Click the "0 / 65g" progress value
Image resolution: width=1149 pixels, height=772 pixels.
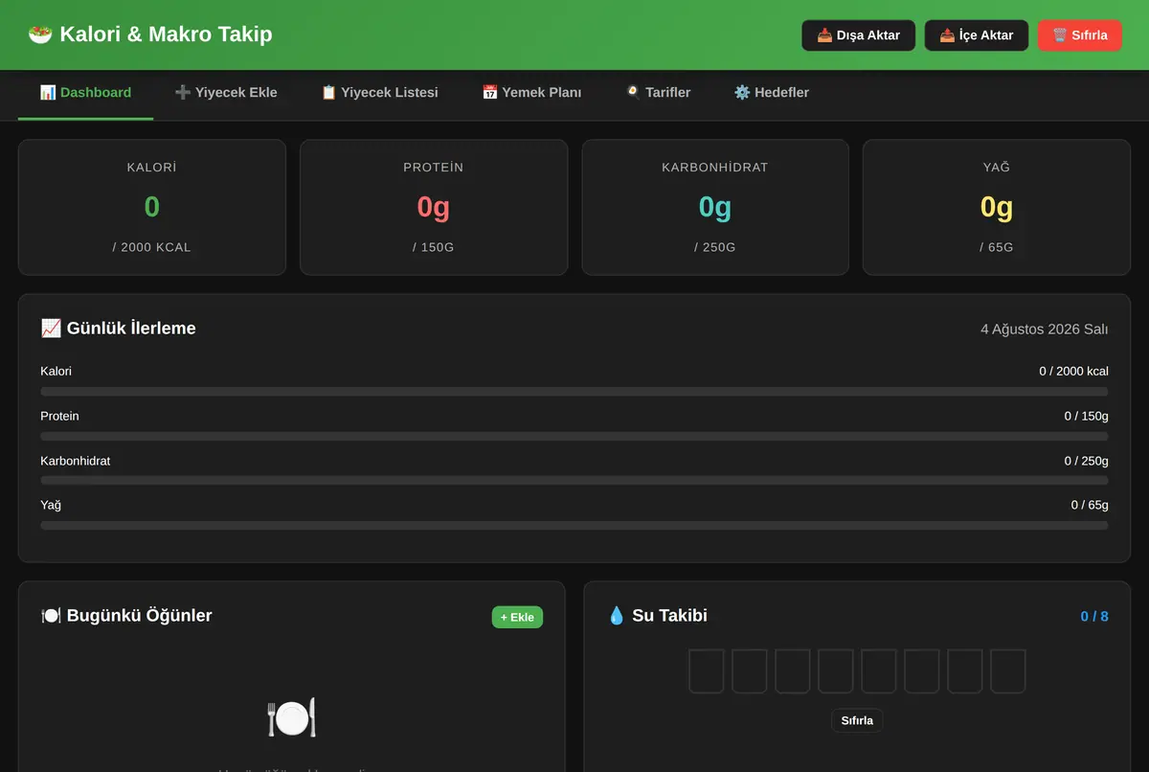(1090, 505)
